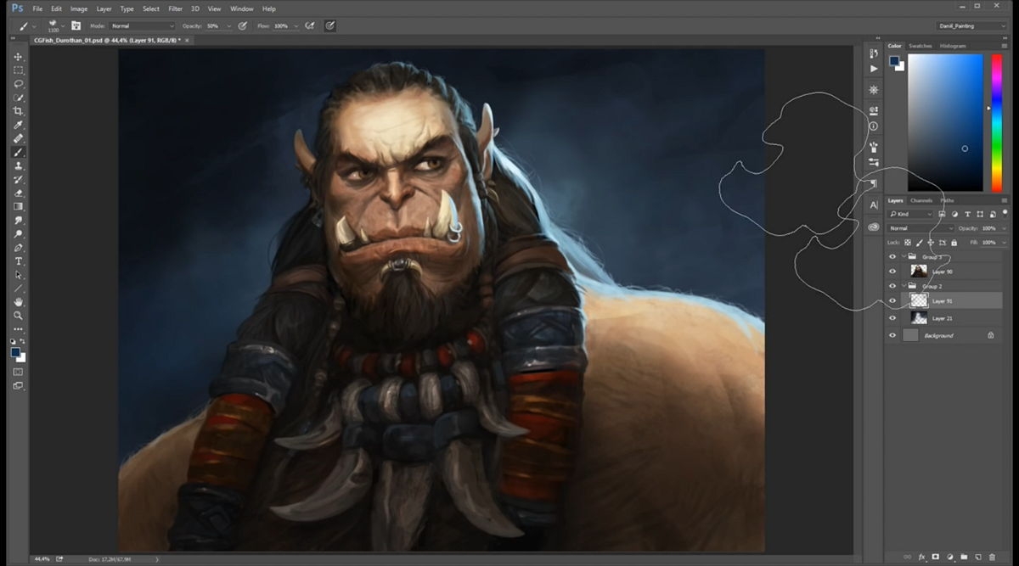
Task: Open Brush Preset picker dropdown
Action: [62, 25]
